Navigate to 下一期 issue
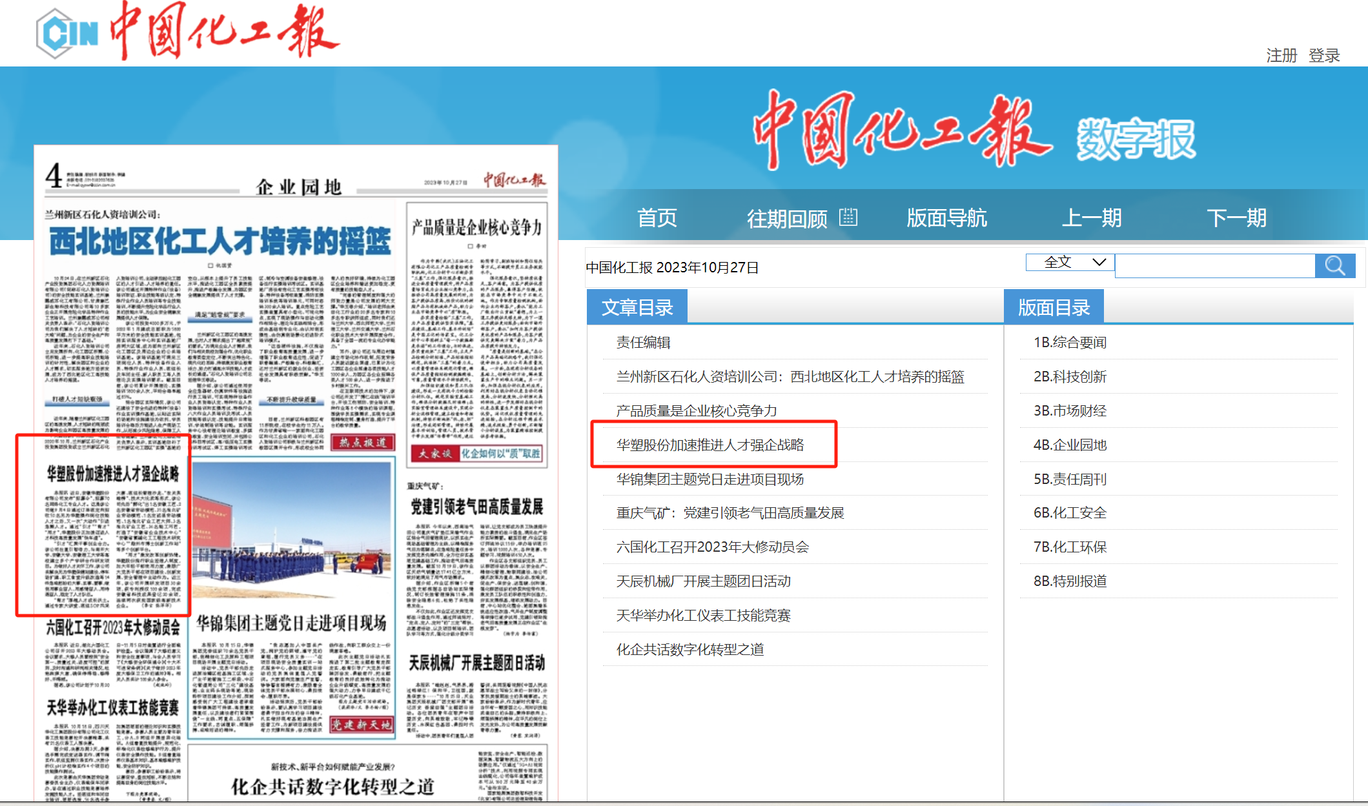1368x806 pixels. tap(1236, 218)
